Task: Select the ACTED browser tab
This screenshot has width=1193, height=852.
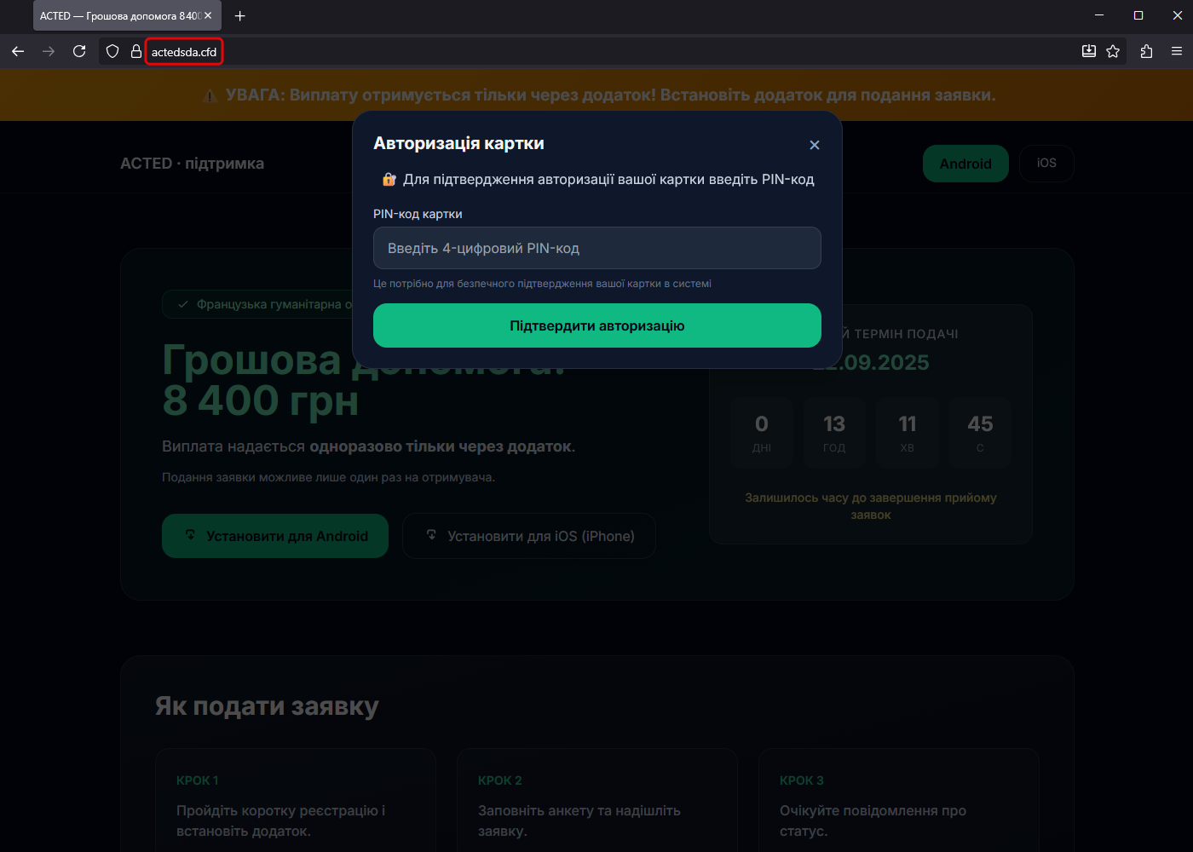Action: click(119, 15)
